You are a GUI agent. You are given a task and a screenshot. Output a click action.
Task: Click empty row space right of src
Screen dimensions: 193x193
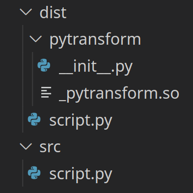tap(127, 146)
